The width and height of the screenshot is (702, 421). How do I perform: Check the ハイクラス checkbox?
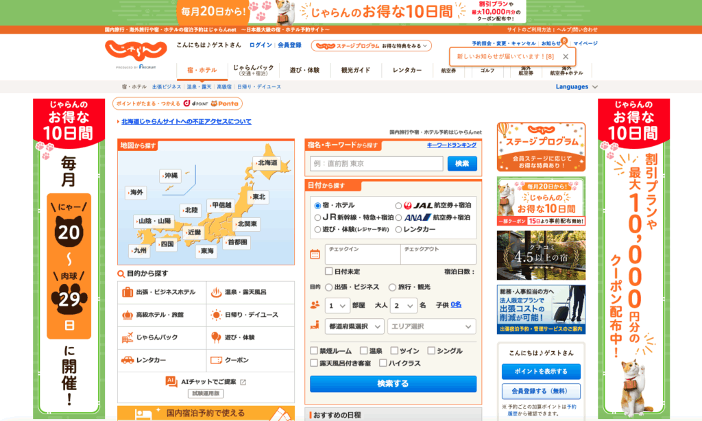[383, 363]
